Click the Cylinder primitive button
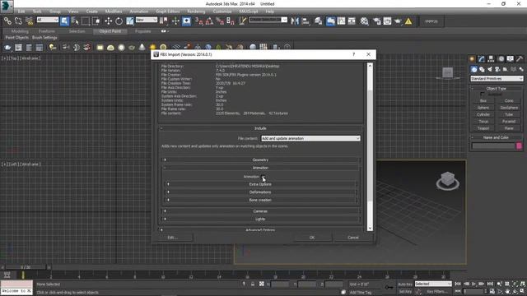The height and width of the screenshot is (296, 527). click(x=483, y=114)
